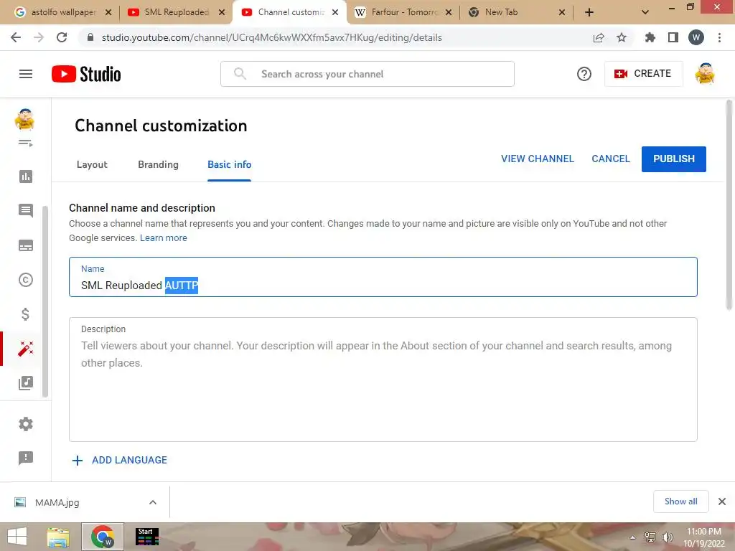Image resolution: width=735 pixels, height=551 pixels.
Task: Click the sidebar vertical scrollbar
Action: [x=45, y=301]
